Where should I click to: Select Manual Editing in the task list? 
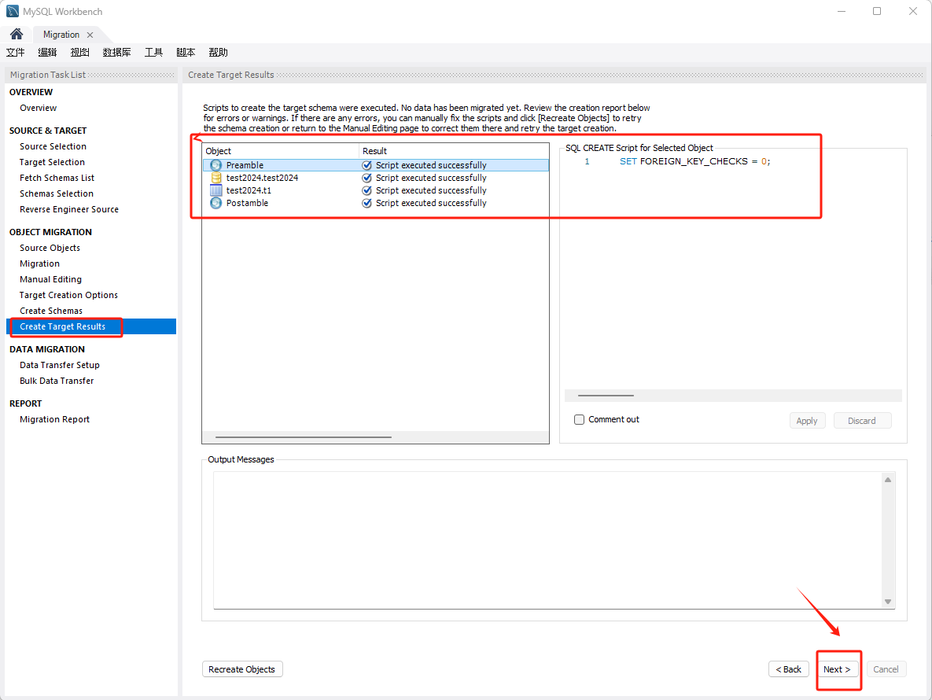pyautogui.click(x=50, y=279)
